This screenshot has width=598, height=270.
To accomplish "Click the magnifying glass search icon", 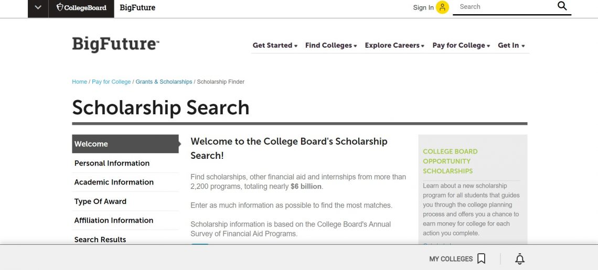I will (x=562, y=6).
